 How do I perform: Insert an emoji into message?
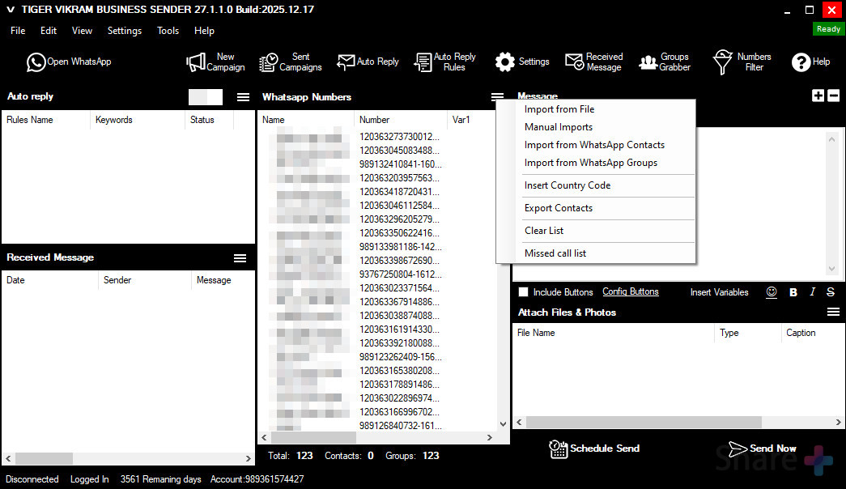(x=772, y=292)
